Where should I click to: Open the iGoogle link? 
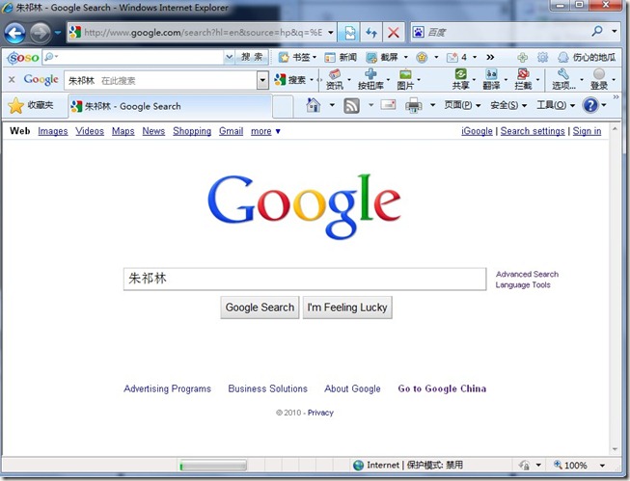click(x=477, y=131)
